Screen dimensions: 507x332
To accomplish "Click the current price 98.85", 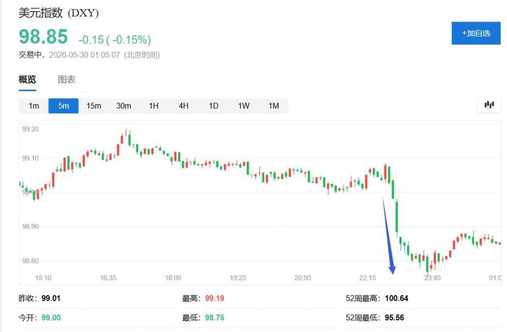I will pos(43,36).
